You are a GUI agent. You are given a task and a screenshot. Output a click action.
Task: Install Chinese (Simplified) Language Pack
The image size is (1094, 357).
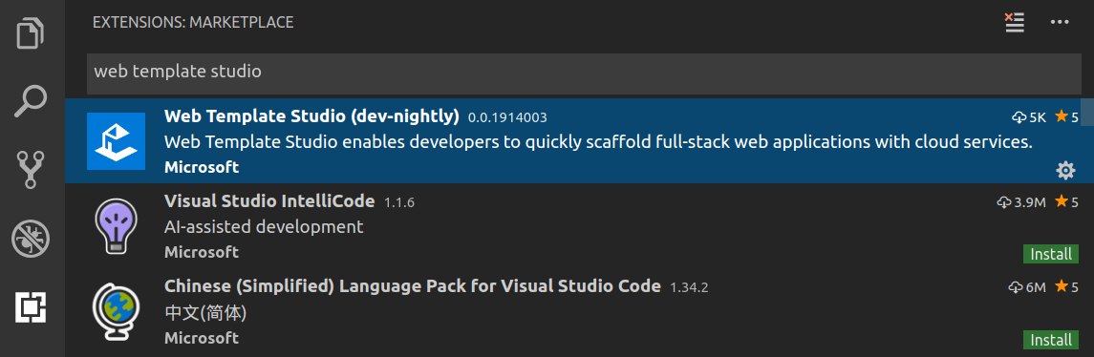1051,340
